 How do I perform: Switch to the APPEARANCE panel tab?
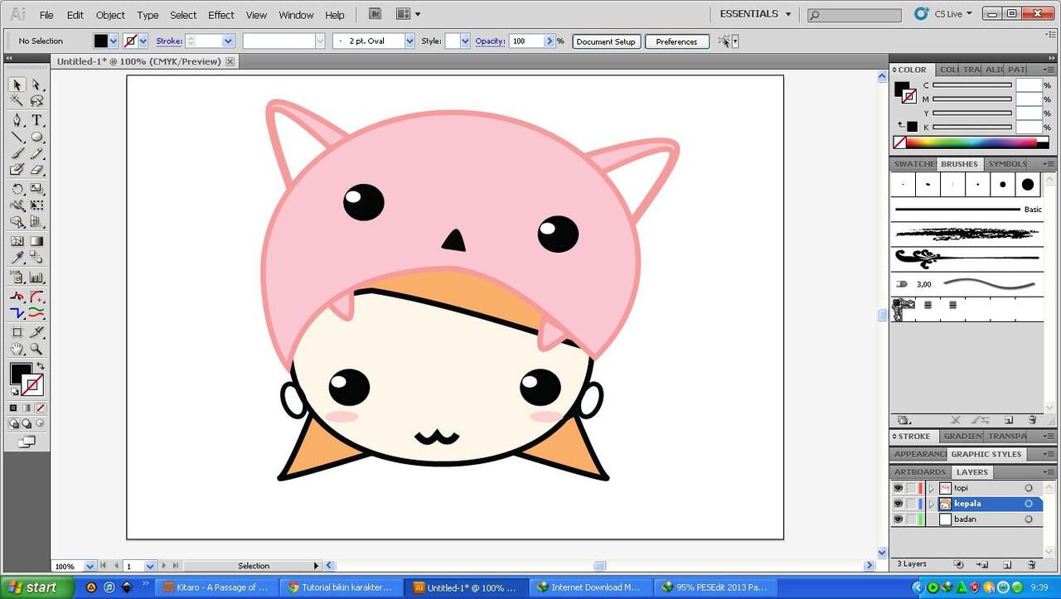(x=919, y=454)
